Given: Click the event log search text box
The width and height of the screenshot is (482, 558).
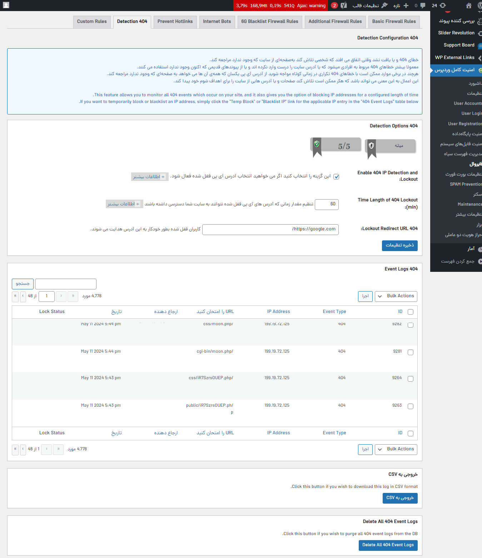Looking at the screenshot, I should 66,284.
